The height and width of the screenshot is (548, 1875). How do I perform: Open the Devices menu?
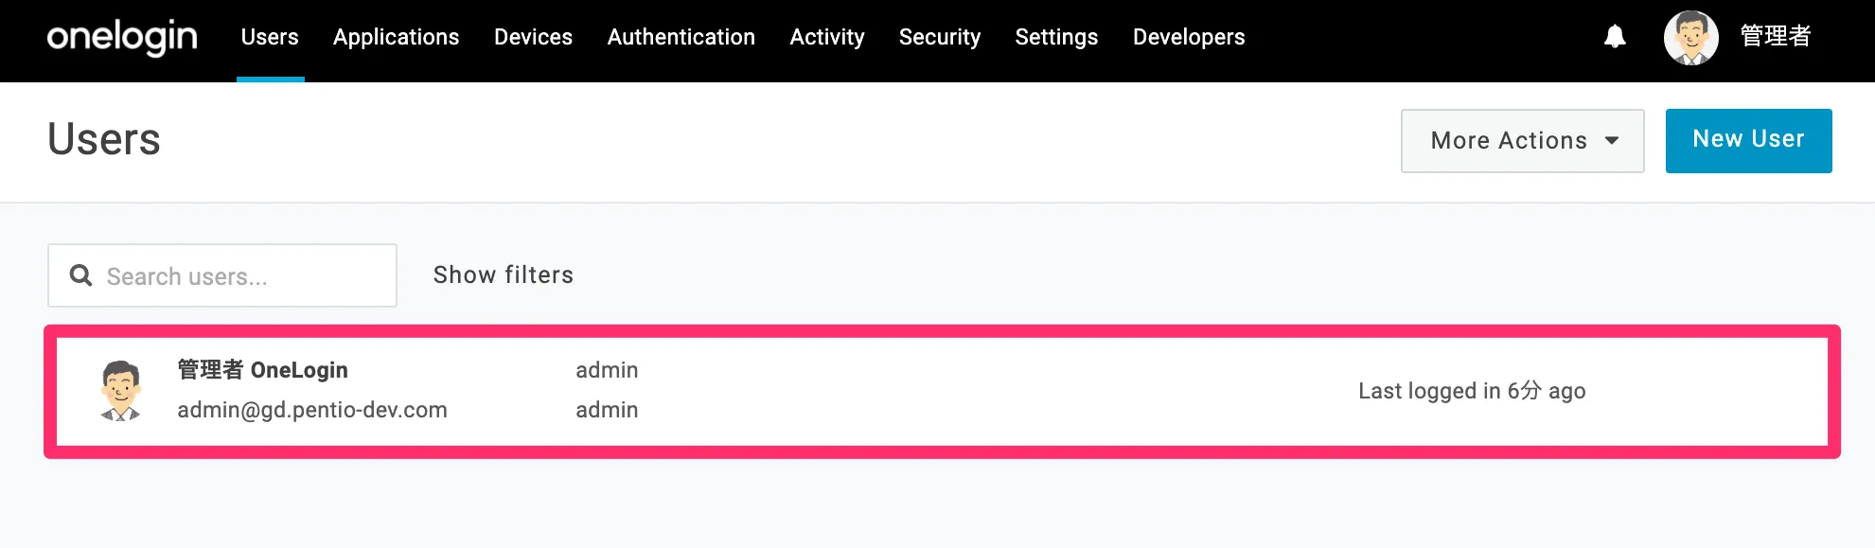point(533,37)
